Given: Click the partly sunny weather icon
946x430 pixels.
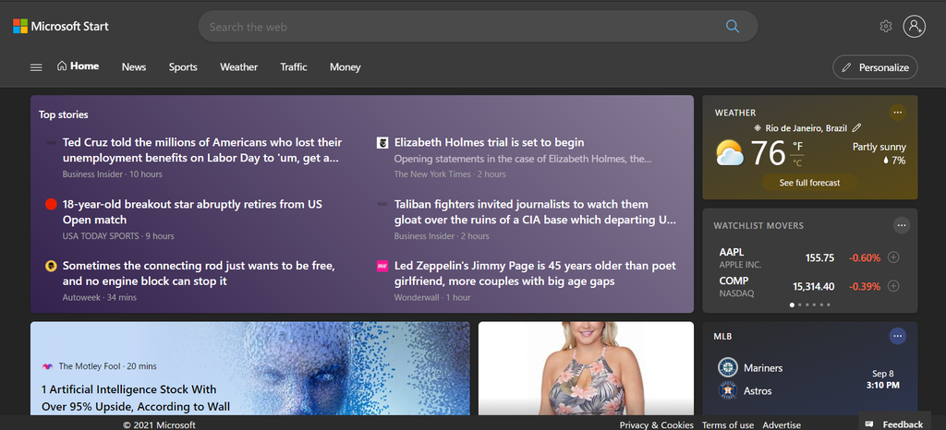Looking at the screenshot, I should click(730, 153).
